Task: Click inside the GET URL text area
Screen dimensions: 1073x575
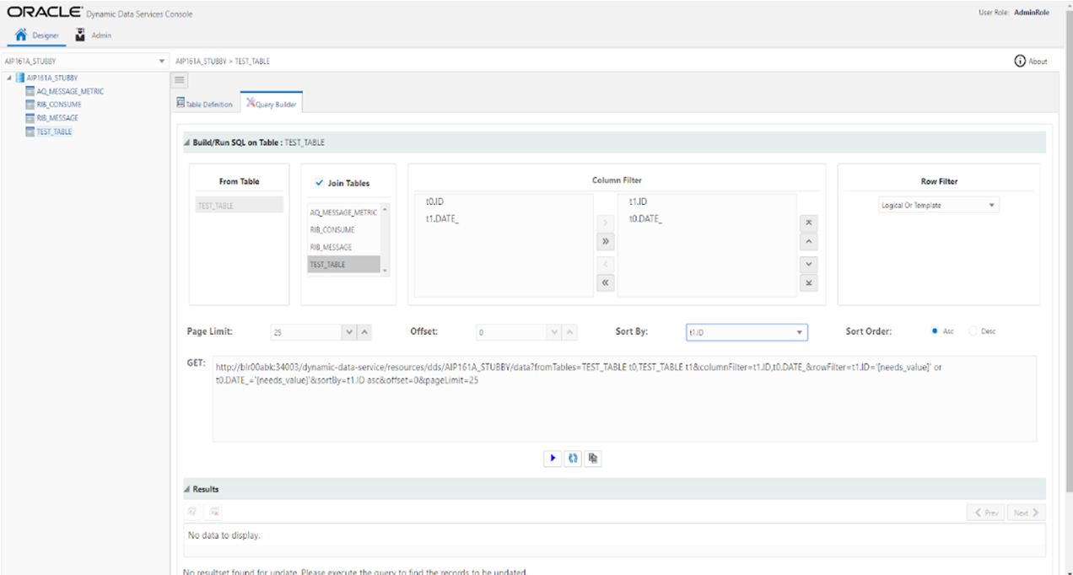Action: (x=624, y=399)
